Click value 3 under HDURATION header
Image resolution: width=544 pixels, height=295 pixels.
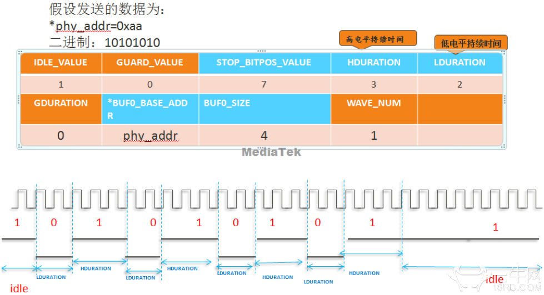click(x=374, y=84)
